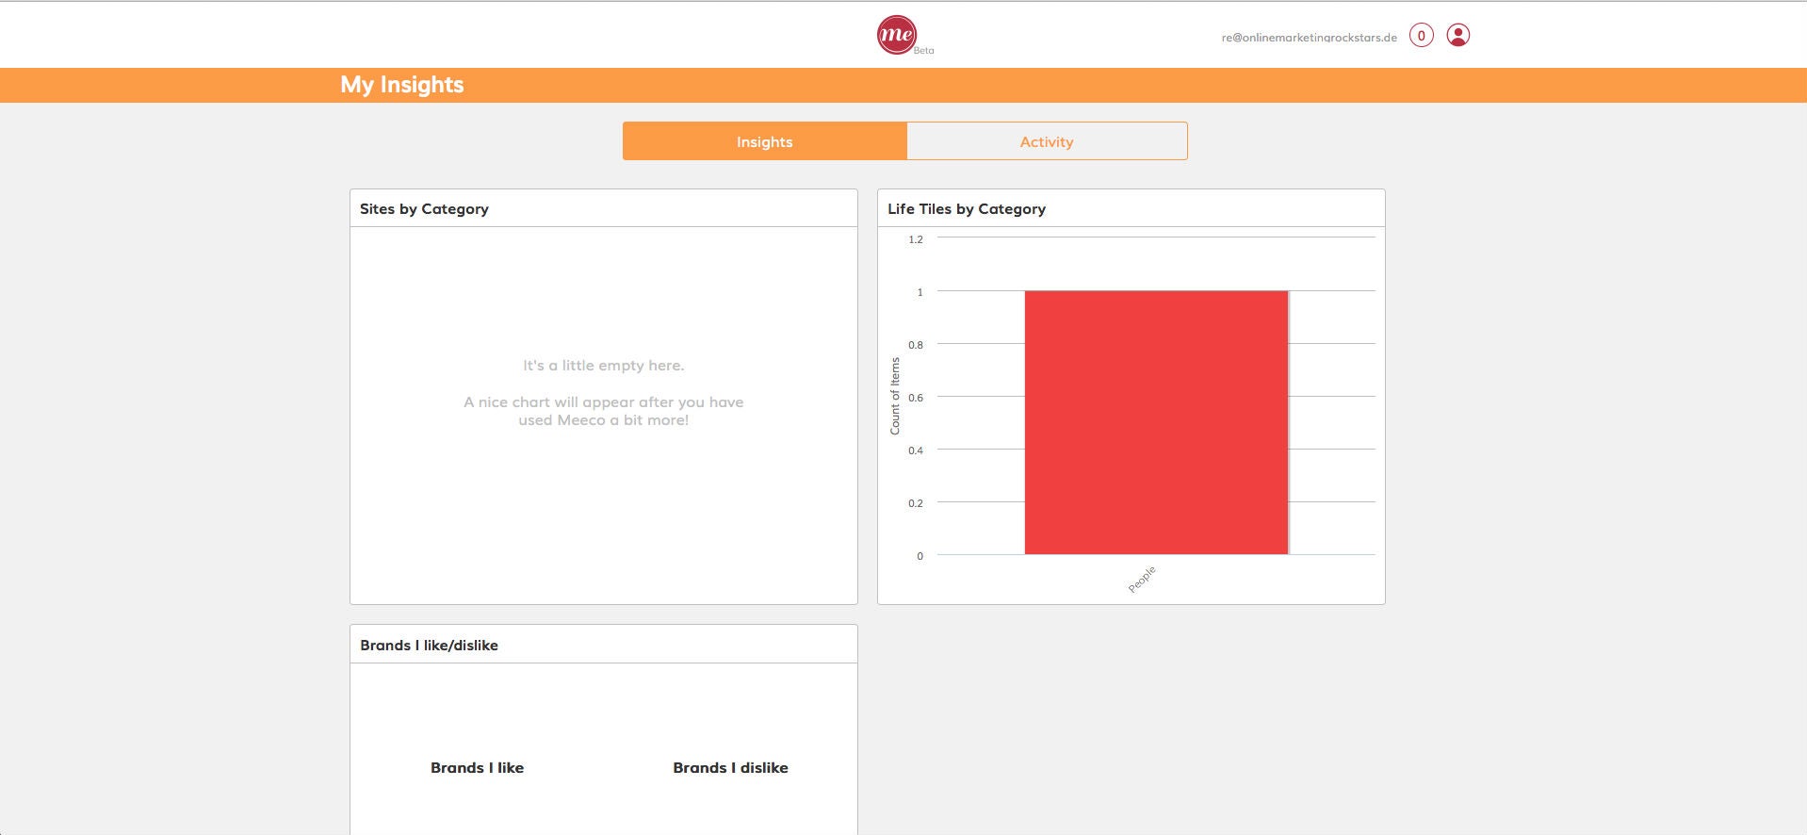The image size is (1807, 835).
Task: Click the 'My Insights' page heading
Action: [401, 85]
